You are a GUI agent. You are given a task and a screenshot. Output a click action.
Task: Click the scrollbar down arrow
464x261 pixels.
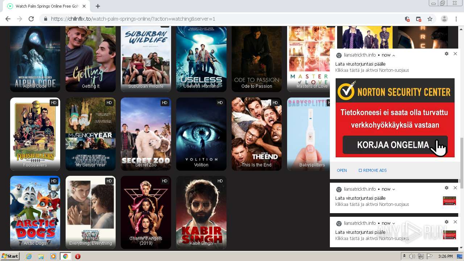[461, 248]
